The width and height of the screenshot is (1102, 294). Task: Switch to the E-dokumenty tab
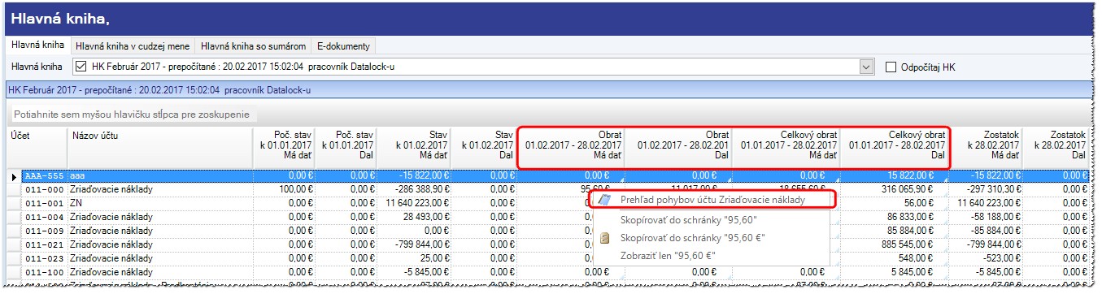click(343, 46)
